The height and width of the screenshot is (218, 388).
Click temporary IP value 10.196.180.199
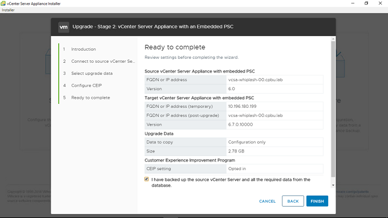(x=242, y=106)
